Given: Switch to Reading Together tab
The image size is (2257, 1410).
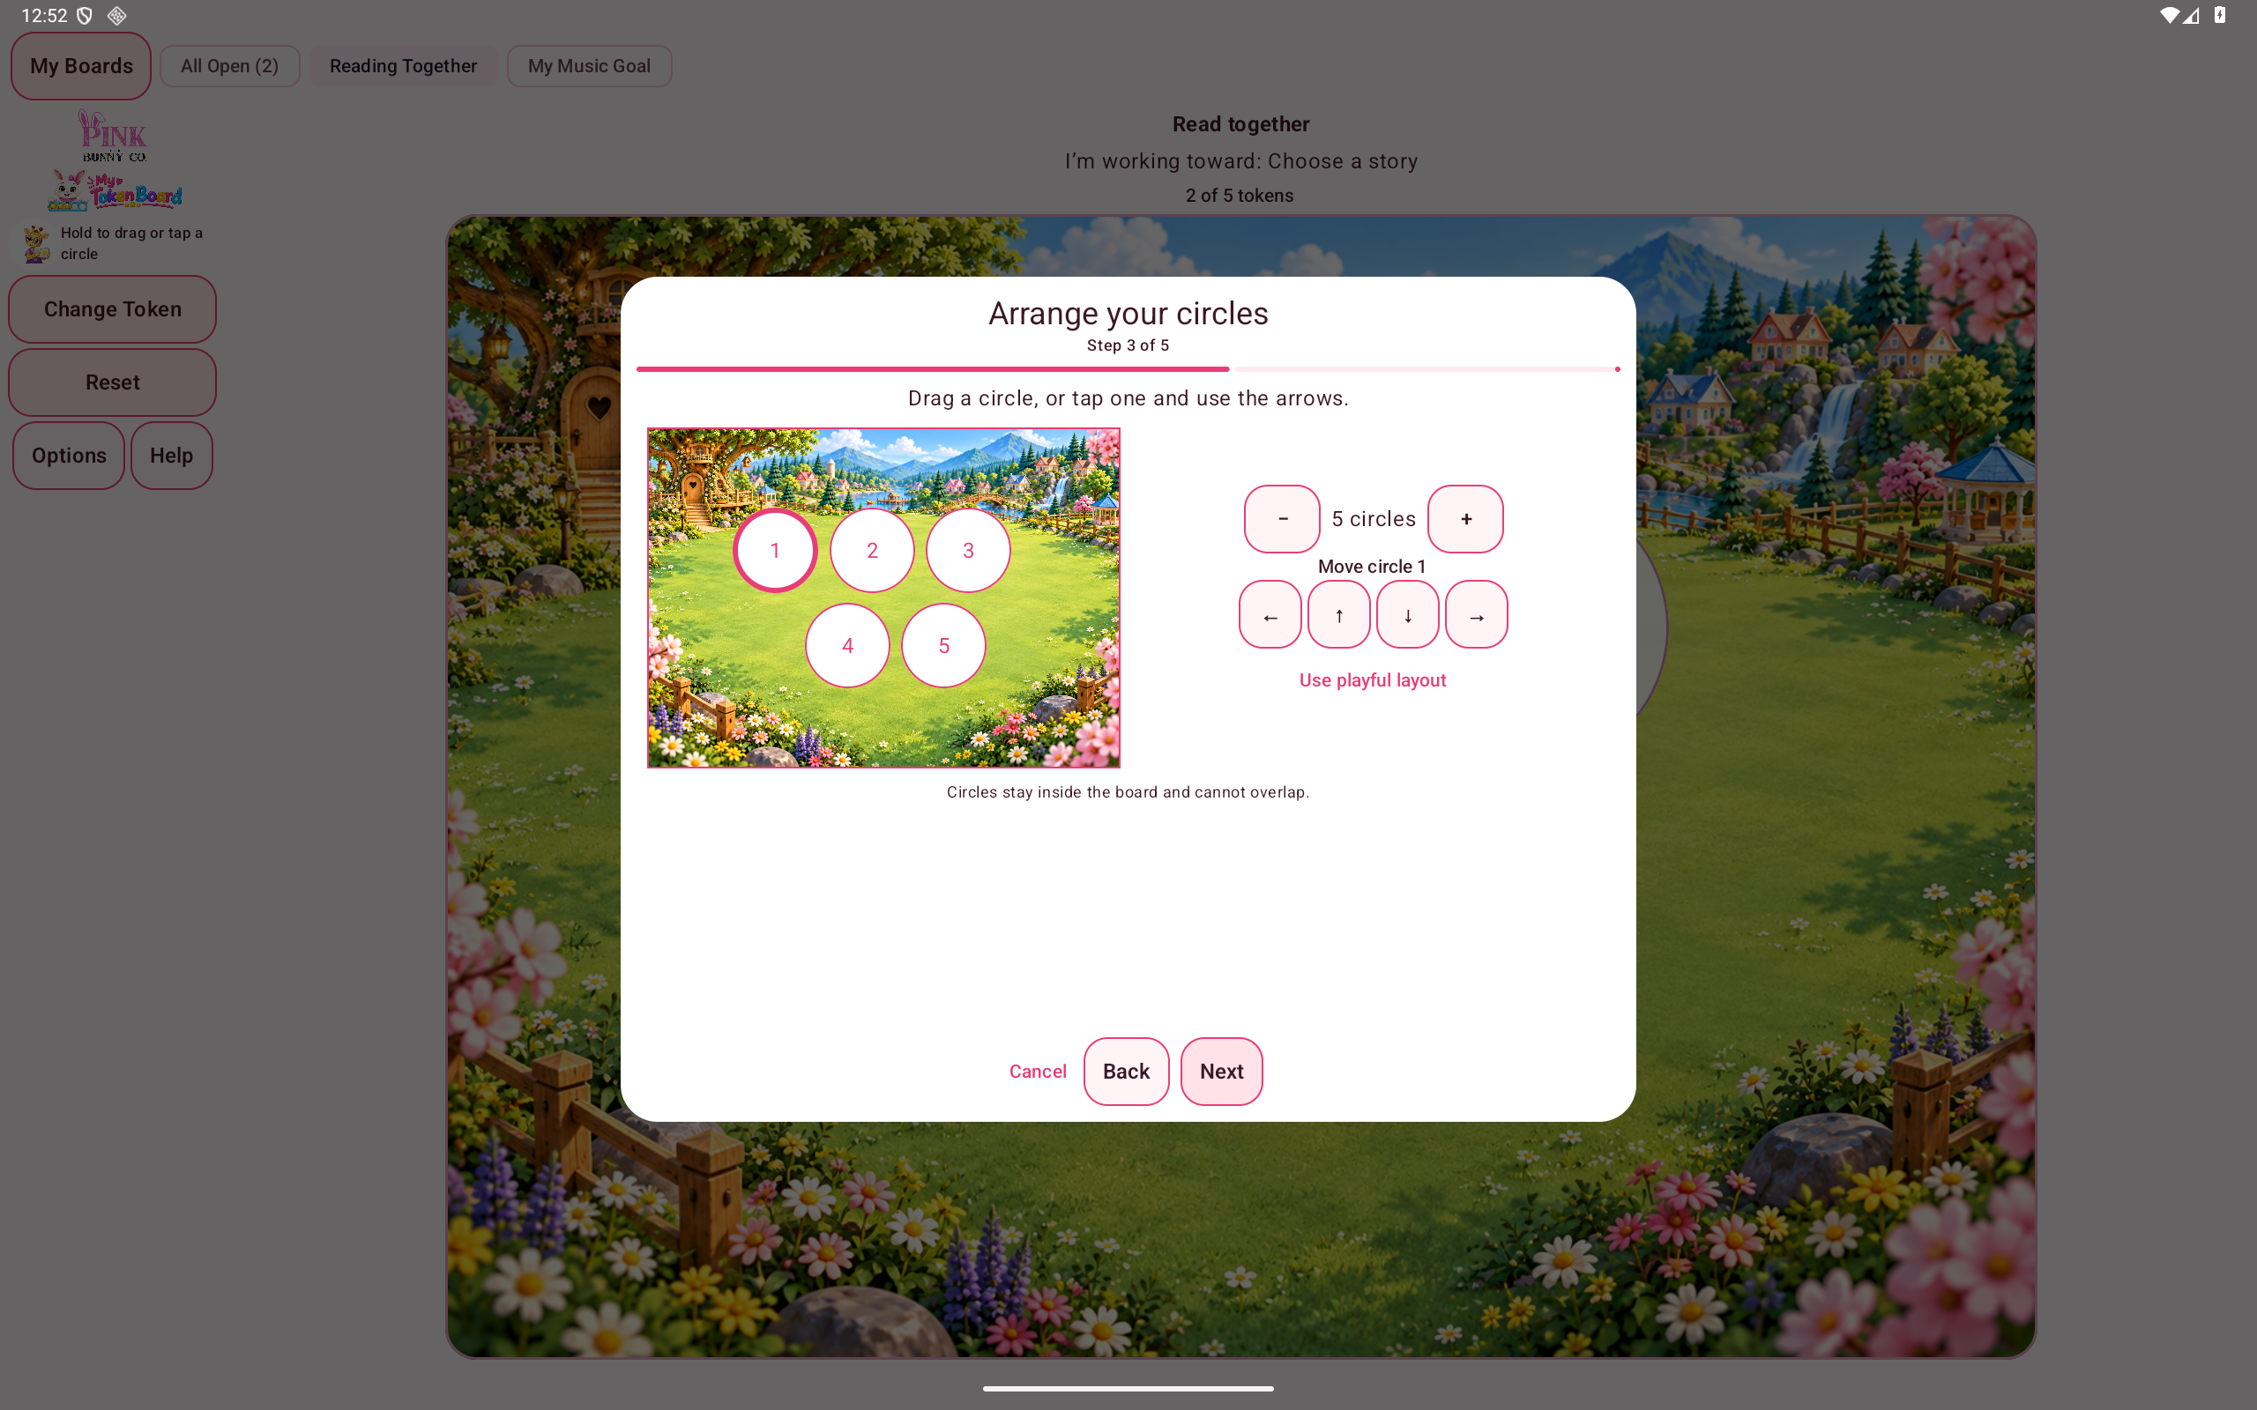Looking at the screenshot, I should (x=403, y=66).
